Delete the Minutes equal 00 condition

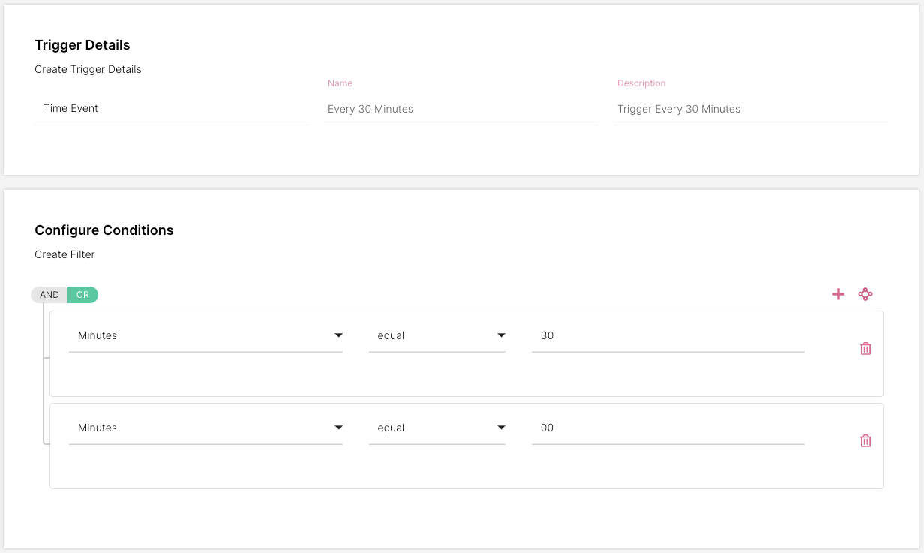click(x=865, y=440)
